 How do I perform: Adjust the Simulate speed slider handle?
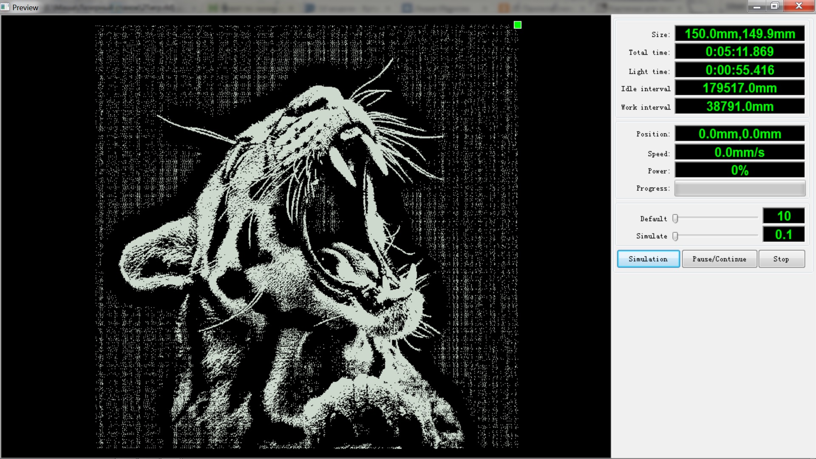(675, 236)
